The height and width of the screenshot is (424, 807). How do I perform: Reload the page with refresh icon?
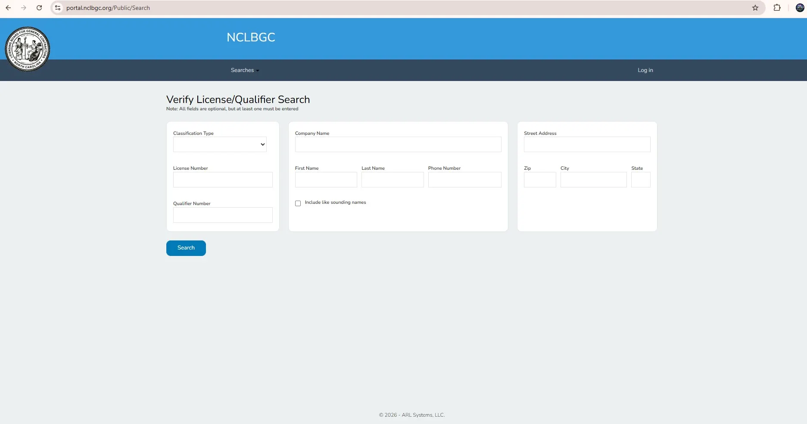[x=39, y=8]
